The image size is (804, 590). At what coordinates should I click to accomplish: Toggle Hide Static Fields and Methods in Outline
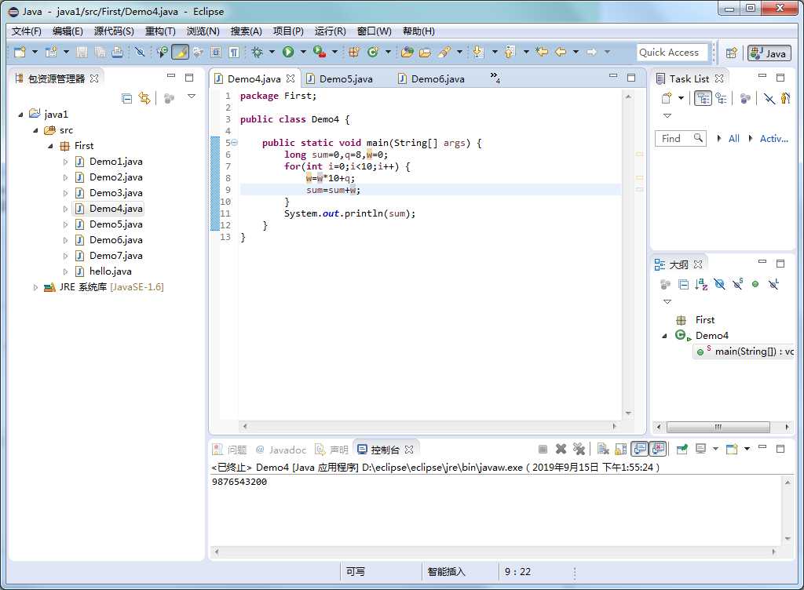[x=737, y=284]
